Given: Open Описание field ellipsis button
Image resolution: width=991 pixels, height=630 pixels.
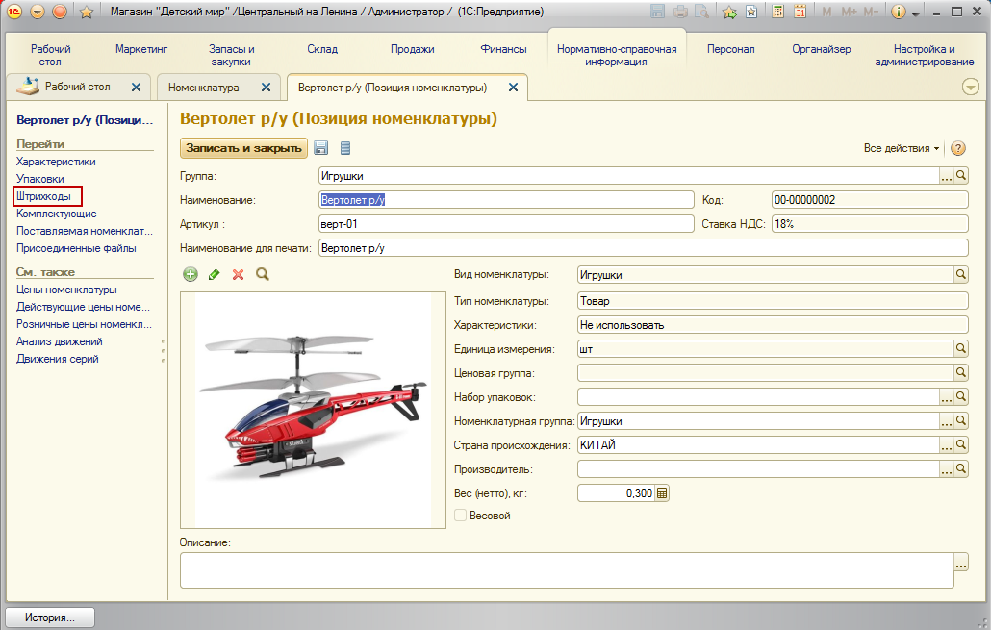Looking at the screenshot, I should point(960,563).
